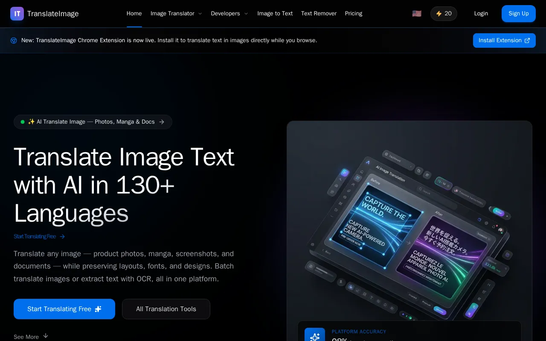Click the Install Extension button
The width and height of the screenshot is (546, 341).
pyautogui.click(x=504, y=40)
